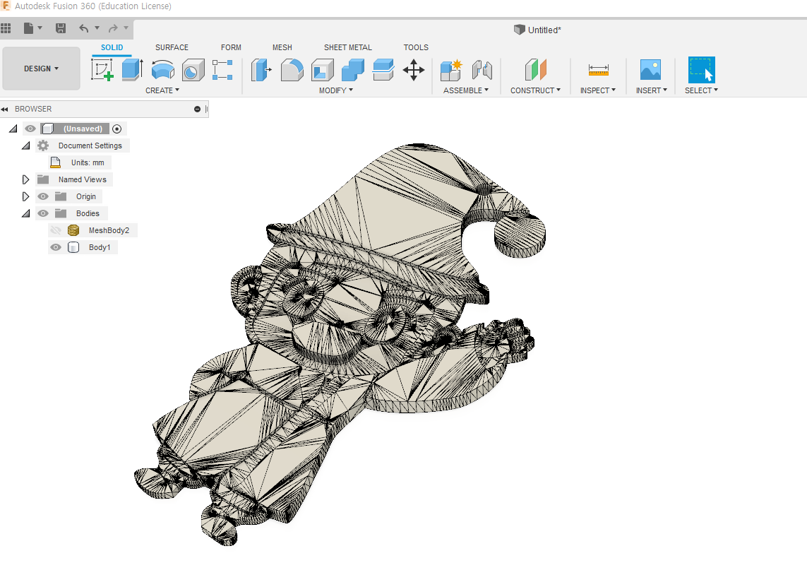Viewport: 807px width, 570px height.
Task: Select the Rectangular Pattern tool
Action: point(222,70)
